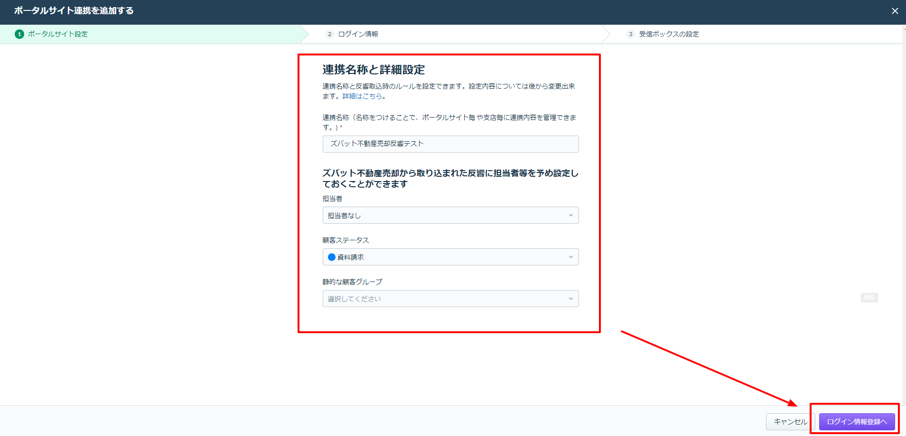Go to the 受信ボックスの設定 step tab

point(669,34)
